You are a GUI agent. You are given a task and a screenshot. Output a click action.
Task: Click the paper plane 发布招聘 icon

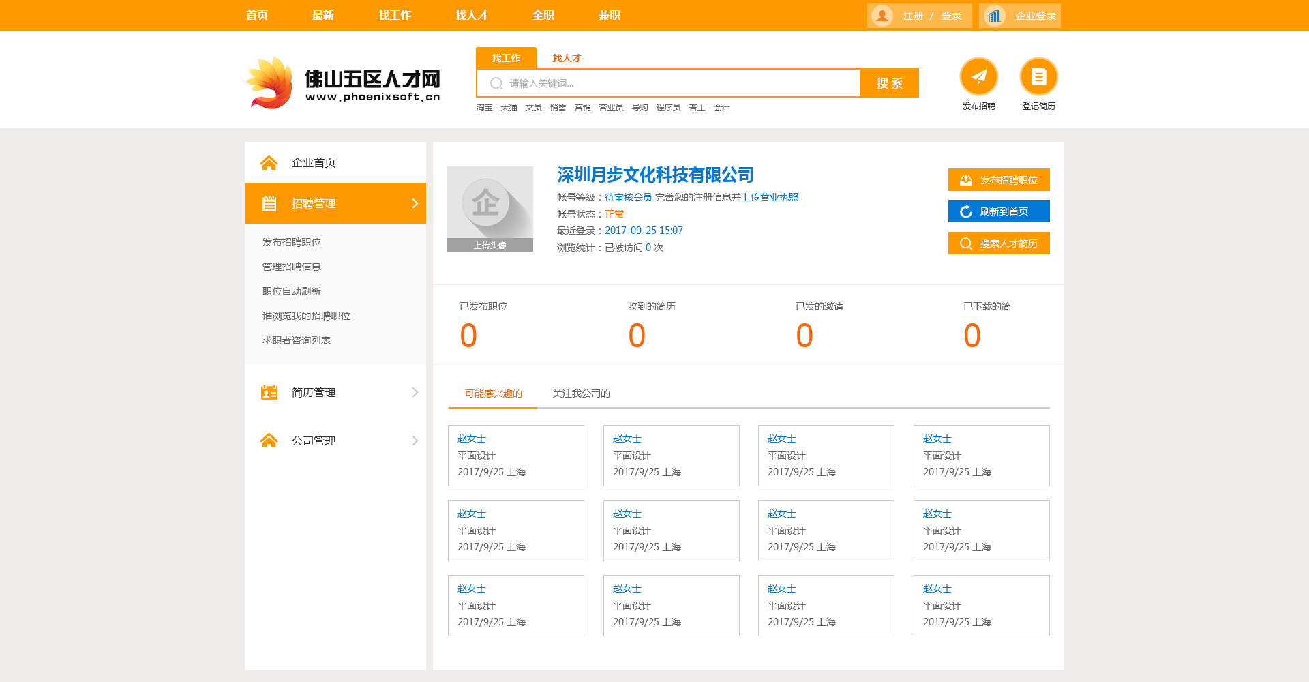[x=978, y=76]
